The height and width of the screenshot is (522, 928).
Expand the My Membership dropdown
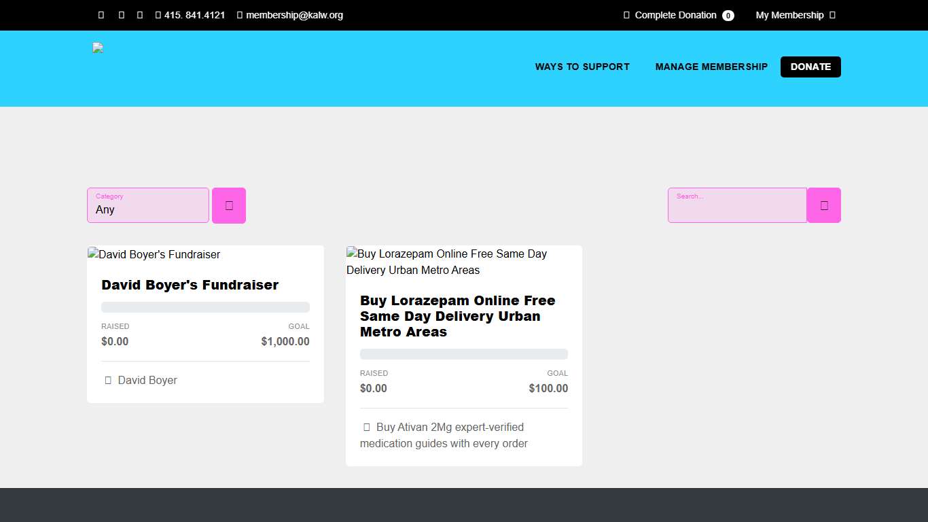tap(795, 15)
